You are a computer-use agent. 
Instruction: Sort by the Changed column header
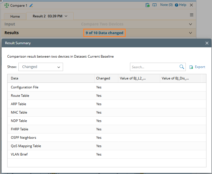(x=103, y=78)
